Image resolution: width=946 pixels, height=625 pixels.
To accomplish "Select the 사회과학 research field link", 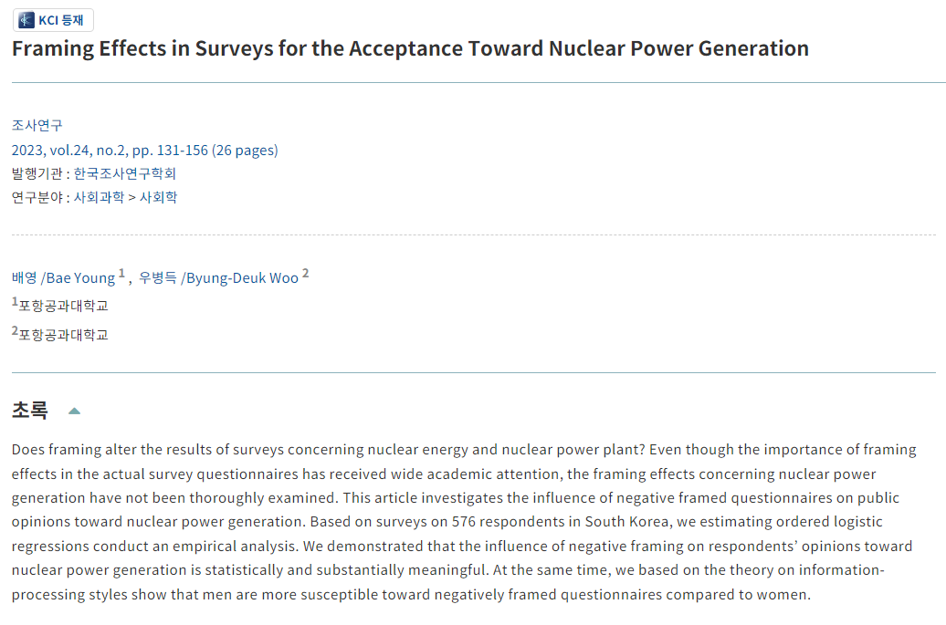I will [x=99, y=197].
